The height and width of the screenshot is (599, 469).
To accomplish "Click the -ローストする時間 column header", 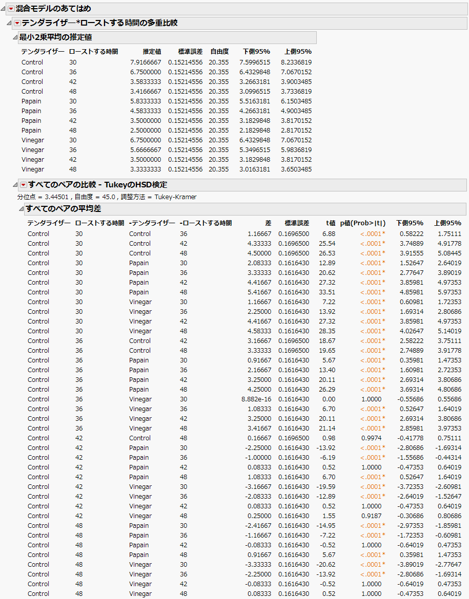I will click(x=206, y=223).
